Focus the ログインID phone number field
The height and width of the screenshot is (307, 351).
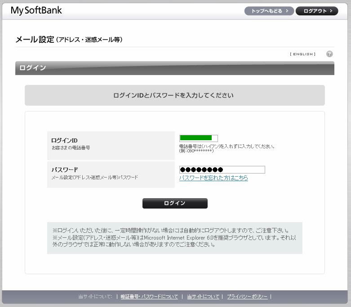pyautogui.click(x=199, y=138)
